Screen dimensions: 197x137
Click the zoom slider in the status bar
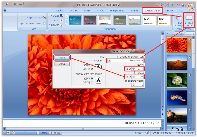[x=25, y=132]
